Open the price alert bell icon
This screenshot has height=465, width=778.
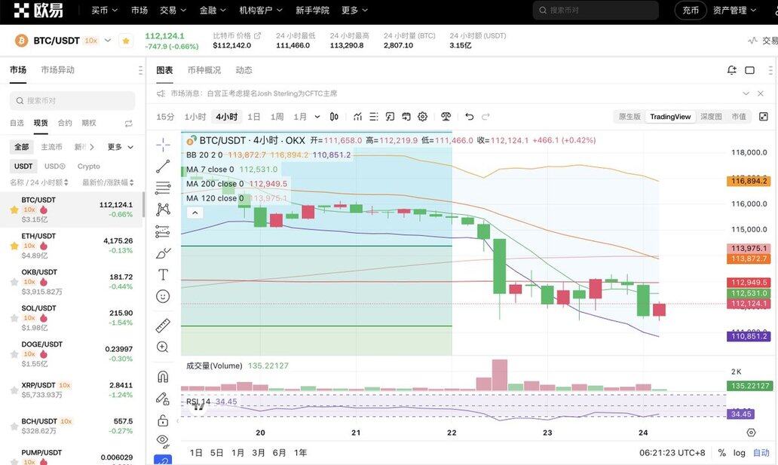[731, 70]
